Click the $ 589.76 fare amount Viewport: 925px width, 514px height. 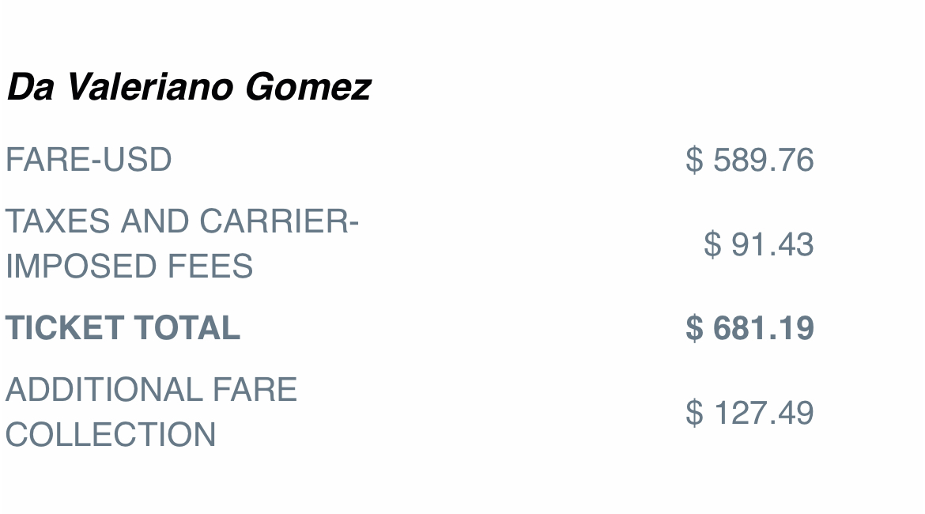point(749,160)
